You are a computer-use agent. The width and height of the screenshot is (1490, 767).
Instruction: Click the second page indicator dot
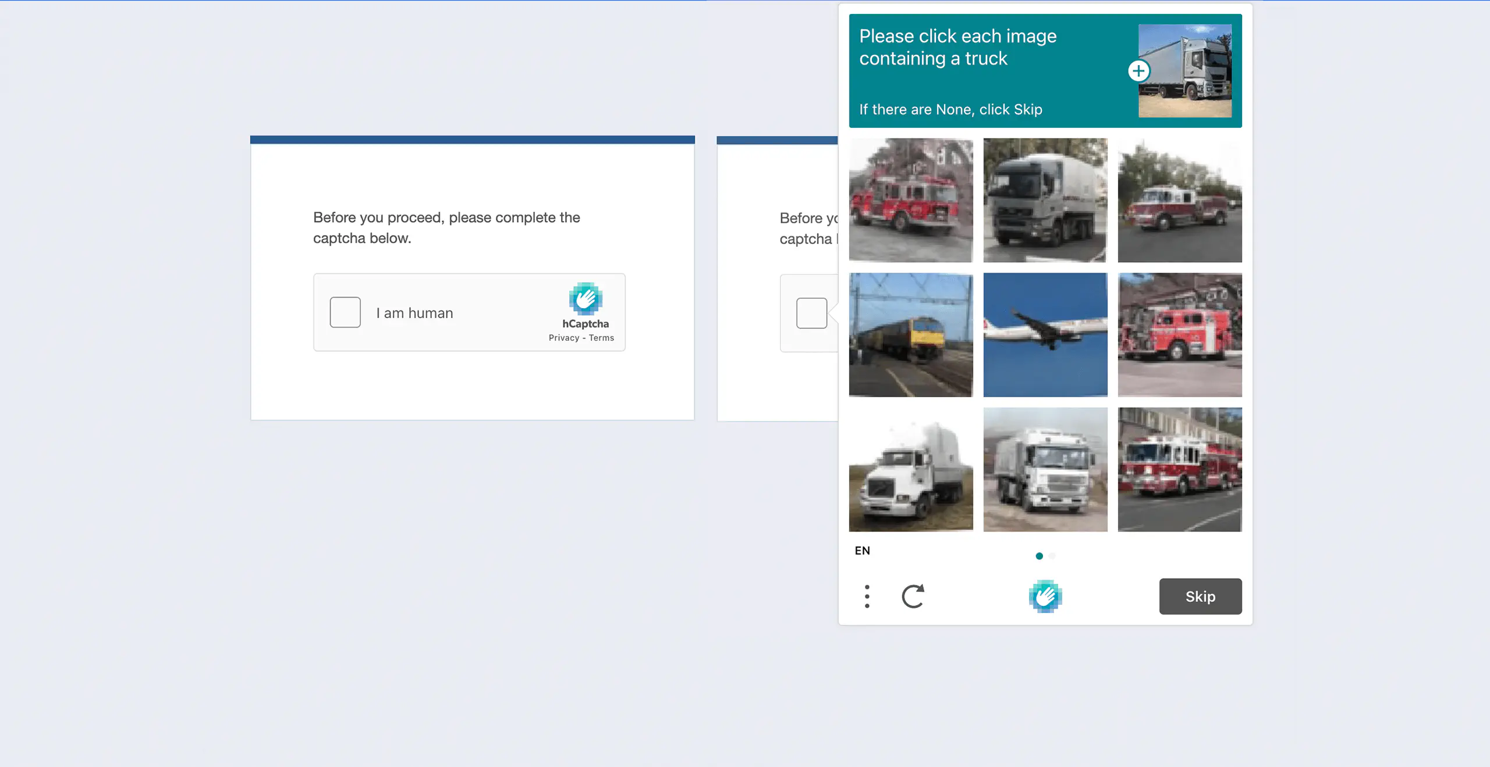point(1052,556)
